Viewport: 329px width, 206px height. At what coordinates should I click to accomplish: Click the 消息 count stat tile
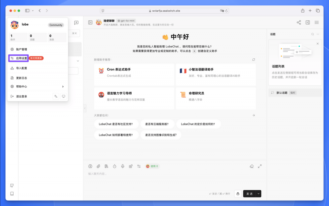click(57, 37)
